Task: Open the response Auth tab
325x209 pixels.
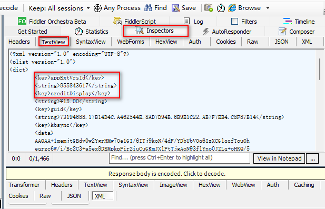Action: 273,185
